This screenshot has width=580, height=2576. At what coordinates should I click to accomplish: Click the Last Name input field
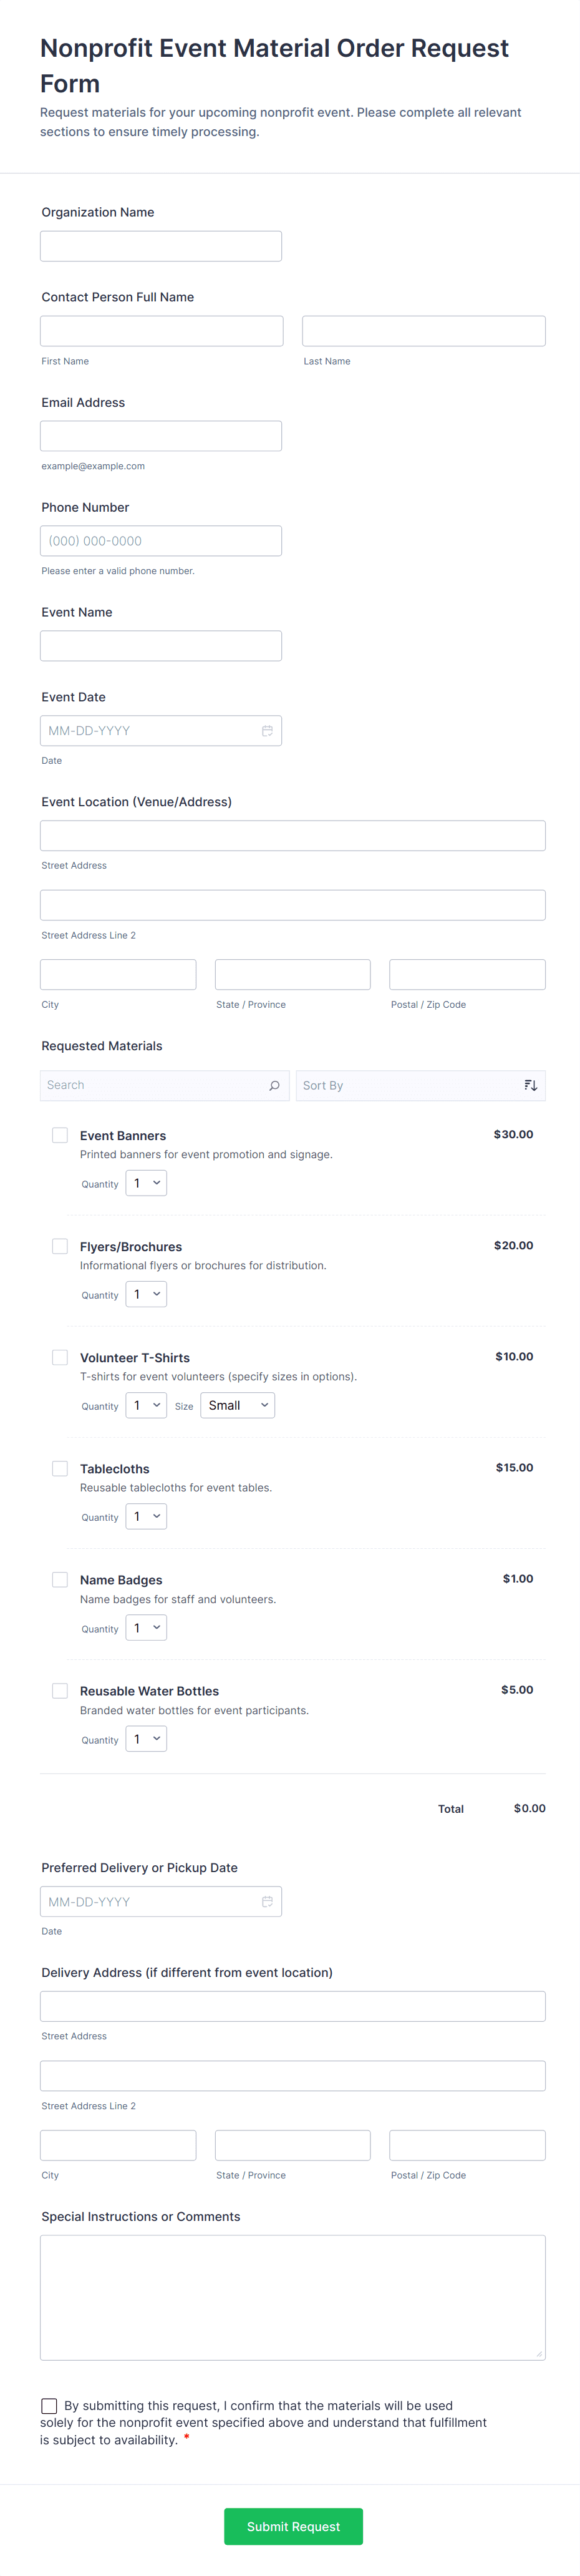423,331
